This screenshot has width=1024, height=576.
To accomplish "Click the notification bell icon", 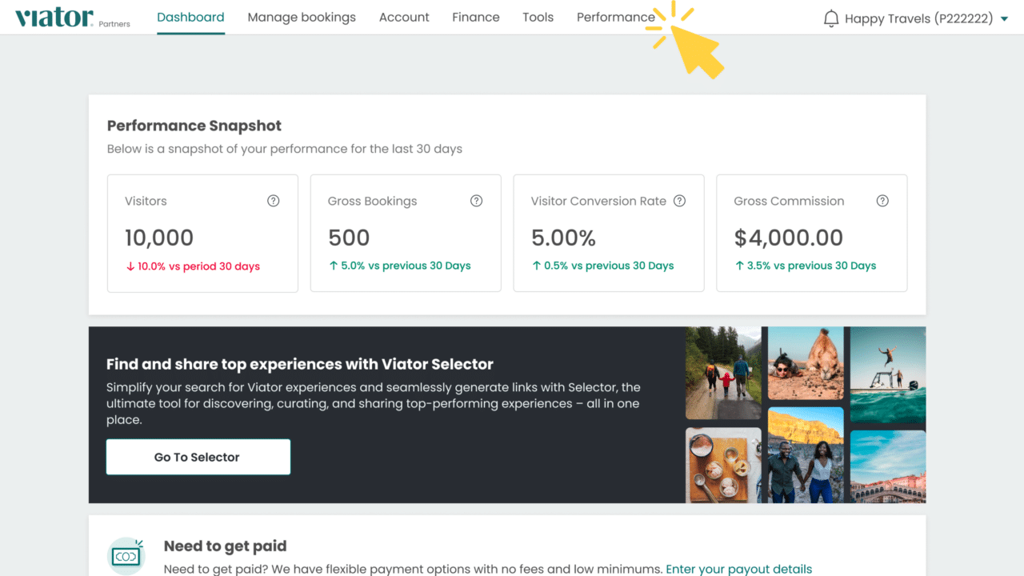I will 831,18.
